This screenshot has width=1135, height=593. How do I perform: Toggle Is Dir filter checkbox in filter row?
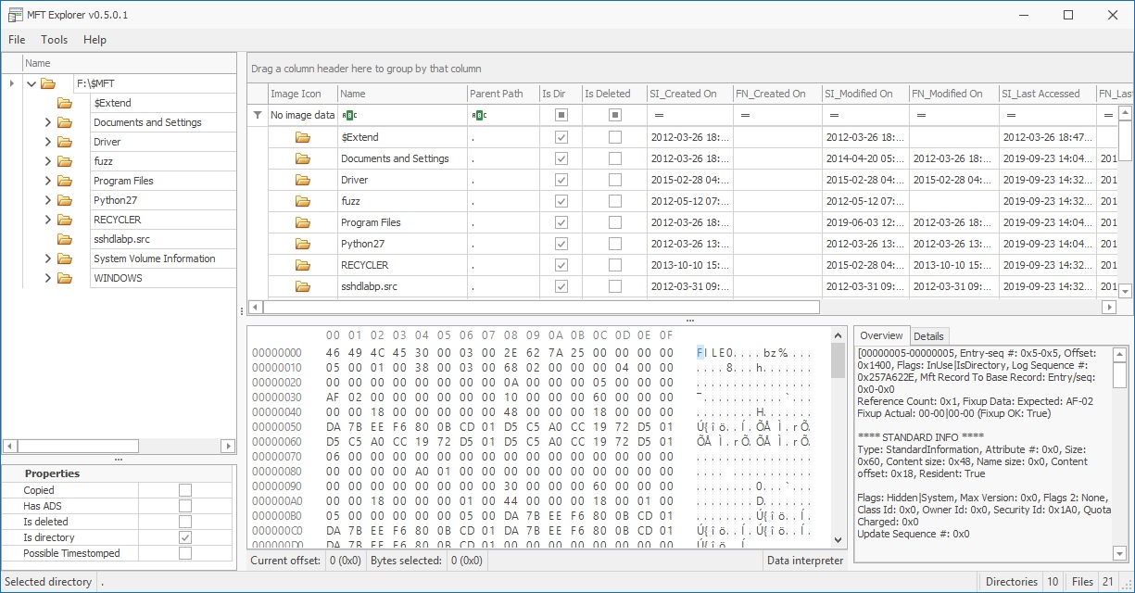pyautogui.click(x=561, y=115)
